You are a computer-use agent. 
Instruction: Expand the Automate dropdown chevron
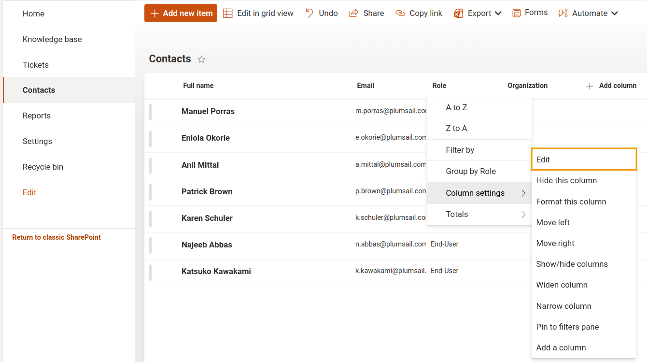[615, 14]
